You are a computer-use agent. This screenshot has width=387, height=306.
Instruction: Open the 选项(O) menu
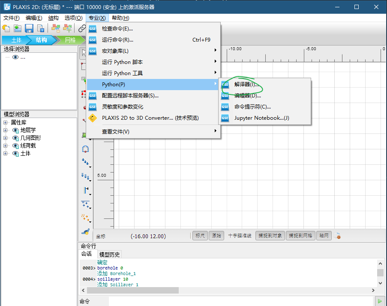point(73,18)
